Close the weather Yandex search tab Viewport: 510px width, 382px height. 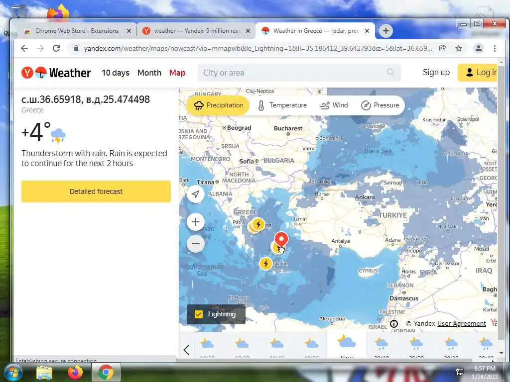(248, 31)
